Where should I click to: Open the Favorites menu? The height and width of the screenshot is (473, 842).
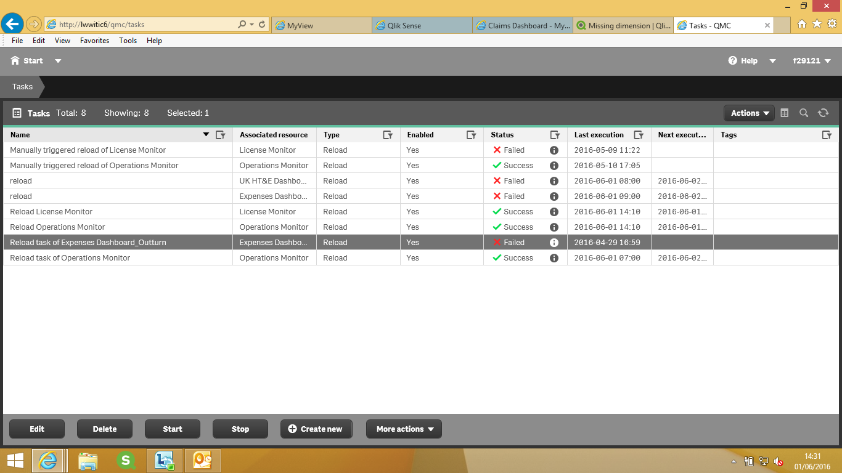(94, 41)
